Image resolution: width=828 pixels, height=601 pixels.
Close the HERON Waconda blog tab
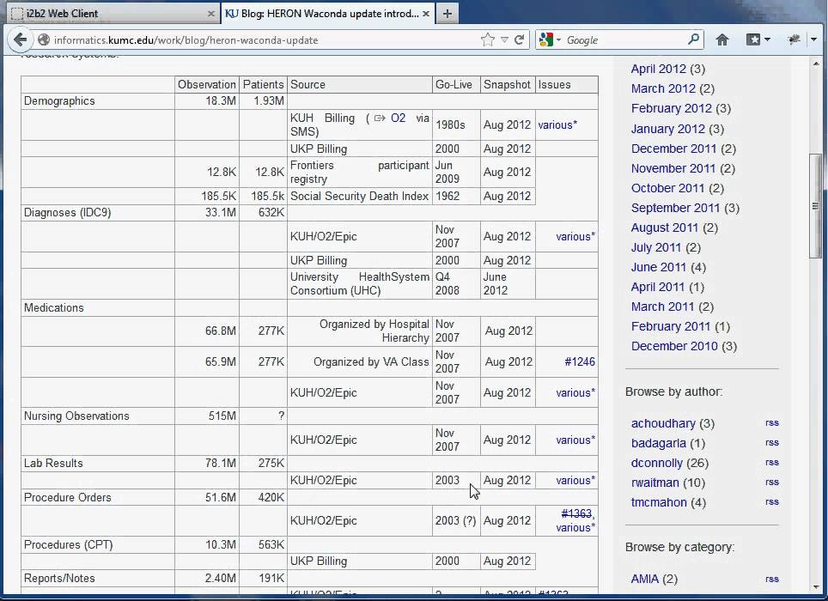click(x=426, y=14)
